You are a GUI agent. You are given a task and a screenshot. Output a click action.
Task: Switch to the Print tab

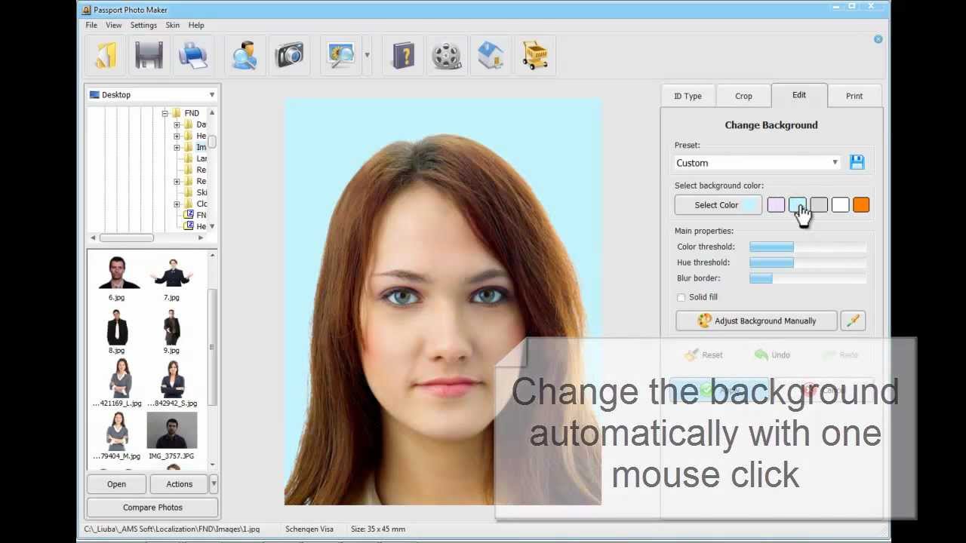(x=854, y=96)
